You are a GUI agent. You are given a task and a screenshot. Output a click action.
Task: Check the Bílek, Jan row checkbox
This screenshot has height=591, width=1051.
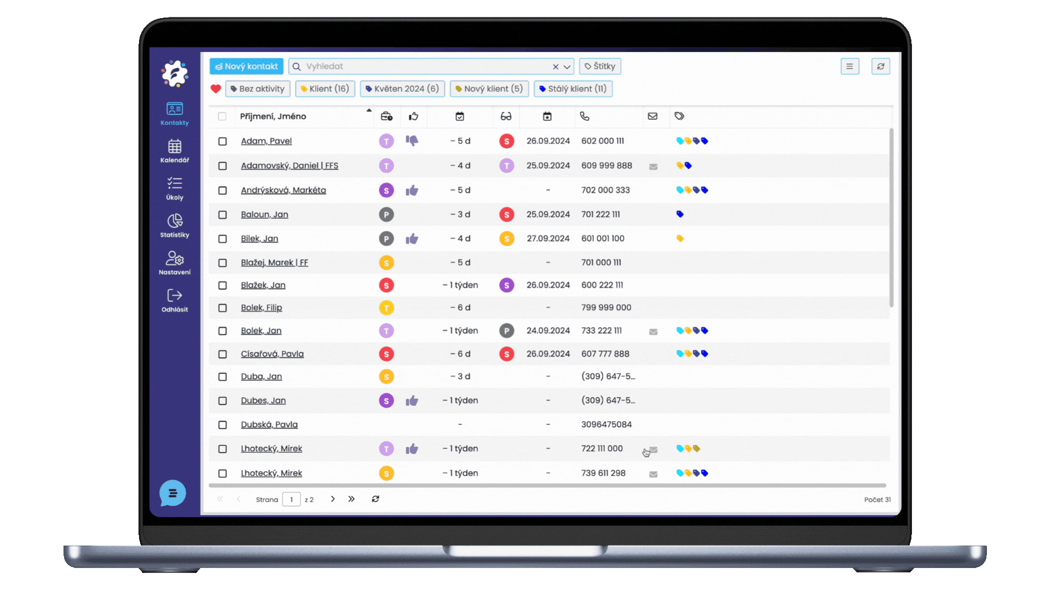coord(222,239)
